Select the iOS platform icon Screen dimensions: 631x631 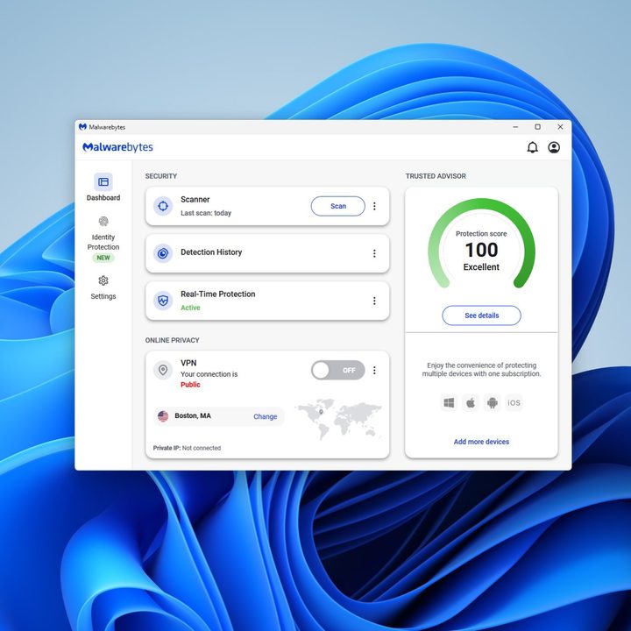(x=514, y=402)
